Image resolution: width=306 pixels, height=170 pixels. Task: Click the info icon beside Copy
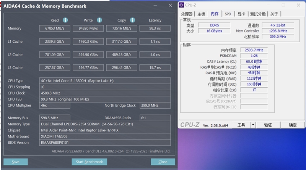pyautogui.click(x=132, y=20)
